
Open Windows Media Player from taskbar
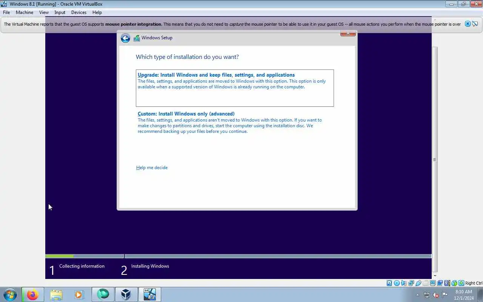79,294
